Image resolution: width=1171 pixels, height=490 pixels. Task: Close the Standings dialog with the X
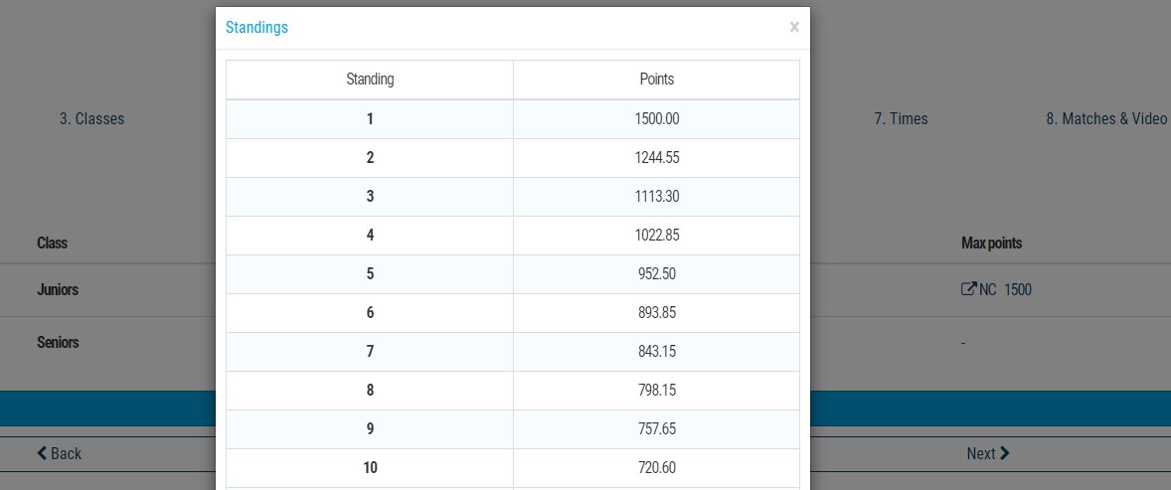794,28
